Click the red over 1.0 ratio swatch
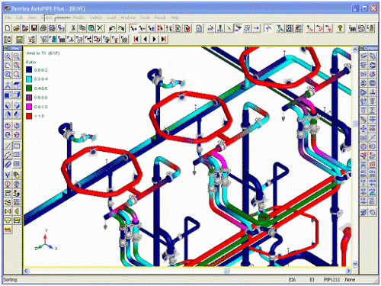The image size is (381, 286). 29,116
